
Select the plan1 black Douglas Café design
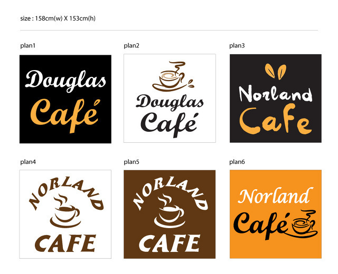[65, 99]
